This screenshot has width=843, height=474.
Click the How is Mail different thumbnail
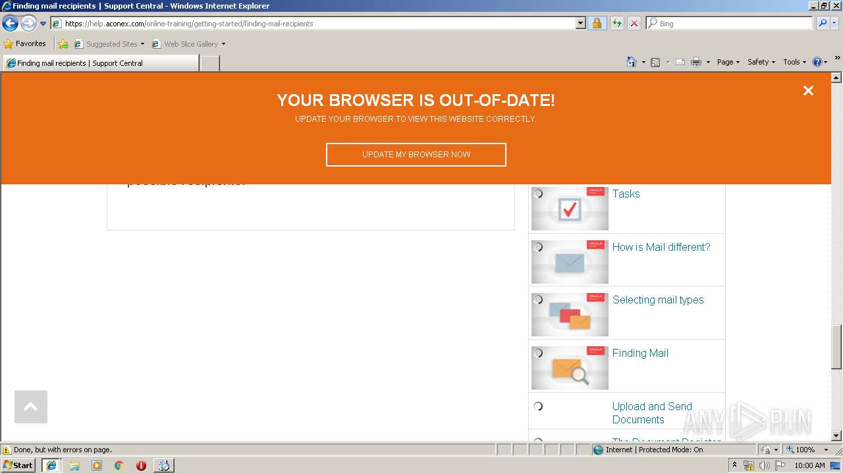(570, 261)
